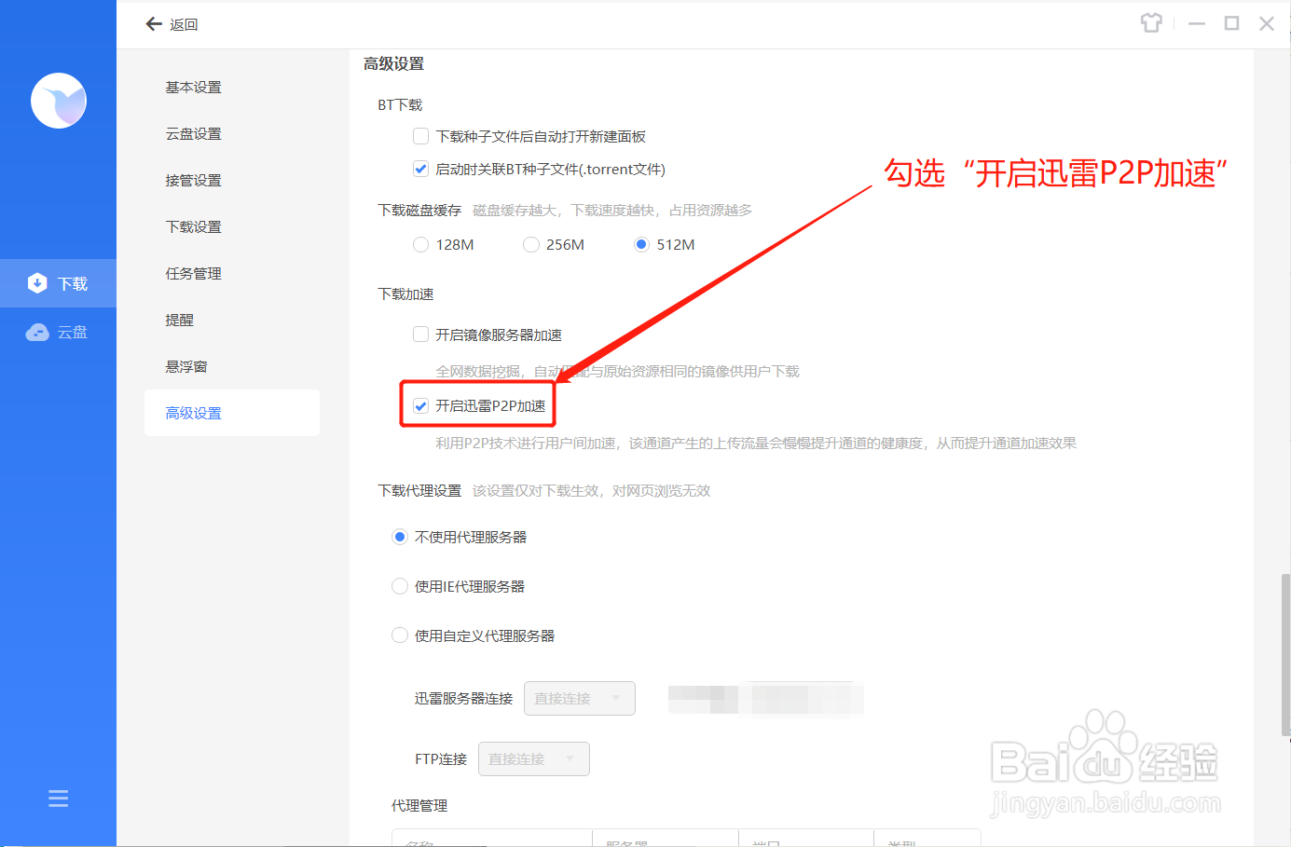Click the Xunlei bird logo avatar
Screen dimensions: 1291x847
[59, 101]
